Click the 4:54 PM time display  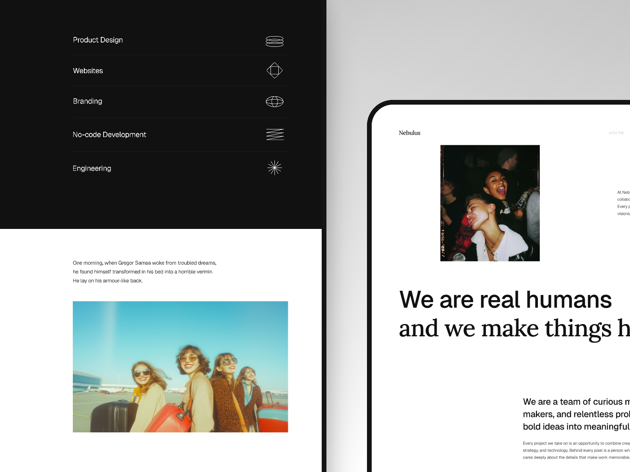(616, 133)
